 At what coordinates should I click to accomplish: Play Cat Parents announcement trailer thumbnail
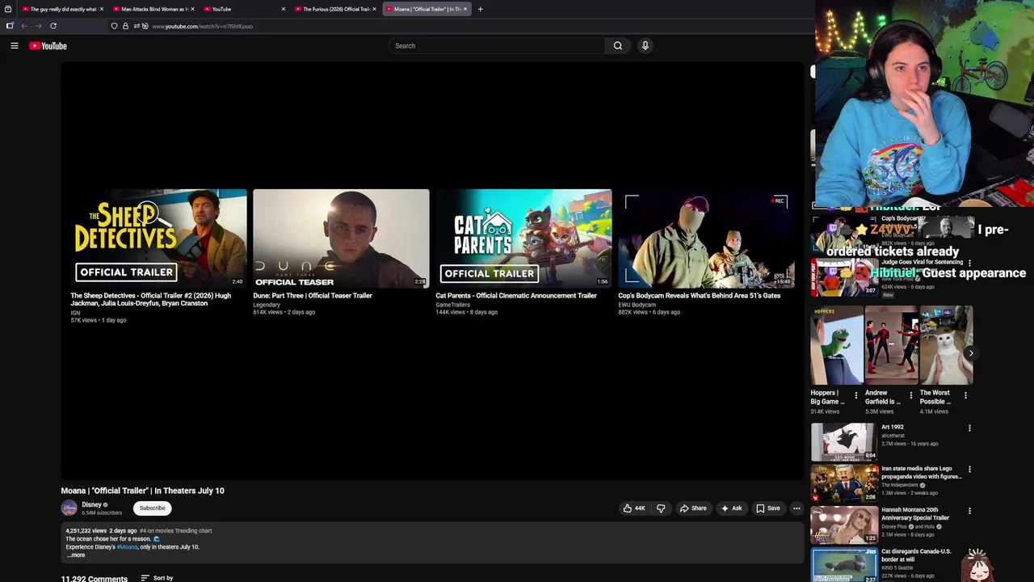523,238
